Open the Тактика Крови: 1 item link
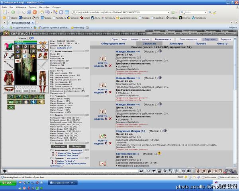239x191 pixels. pyautogui.click(x=127, y=154)
